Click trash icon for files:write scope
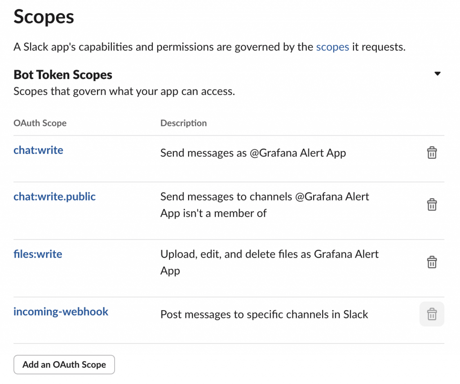The width and height of the screenshot is (460, 384). (432, 262)
